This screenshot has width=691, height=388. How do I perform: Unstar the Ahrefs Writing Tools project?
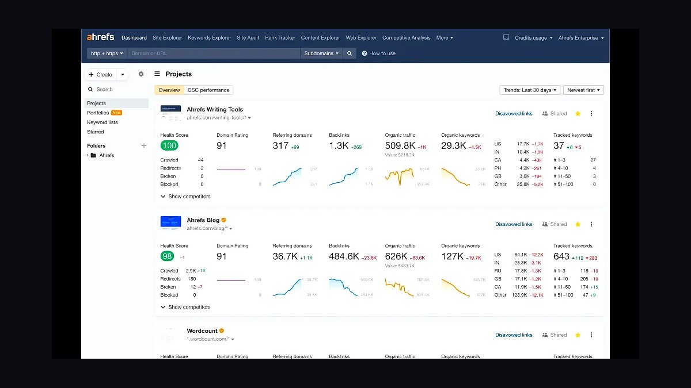coord(578,114)
